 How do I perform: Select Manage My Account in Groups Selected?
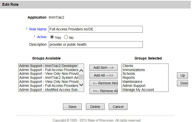(138, 90)
